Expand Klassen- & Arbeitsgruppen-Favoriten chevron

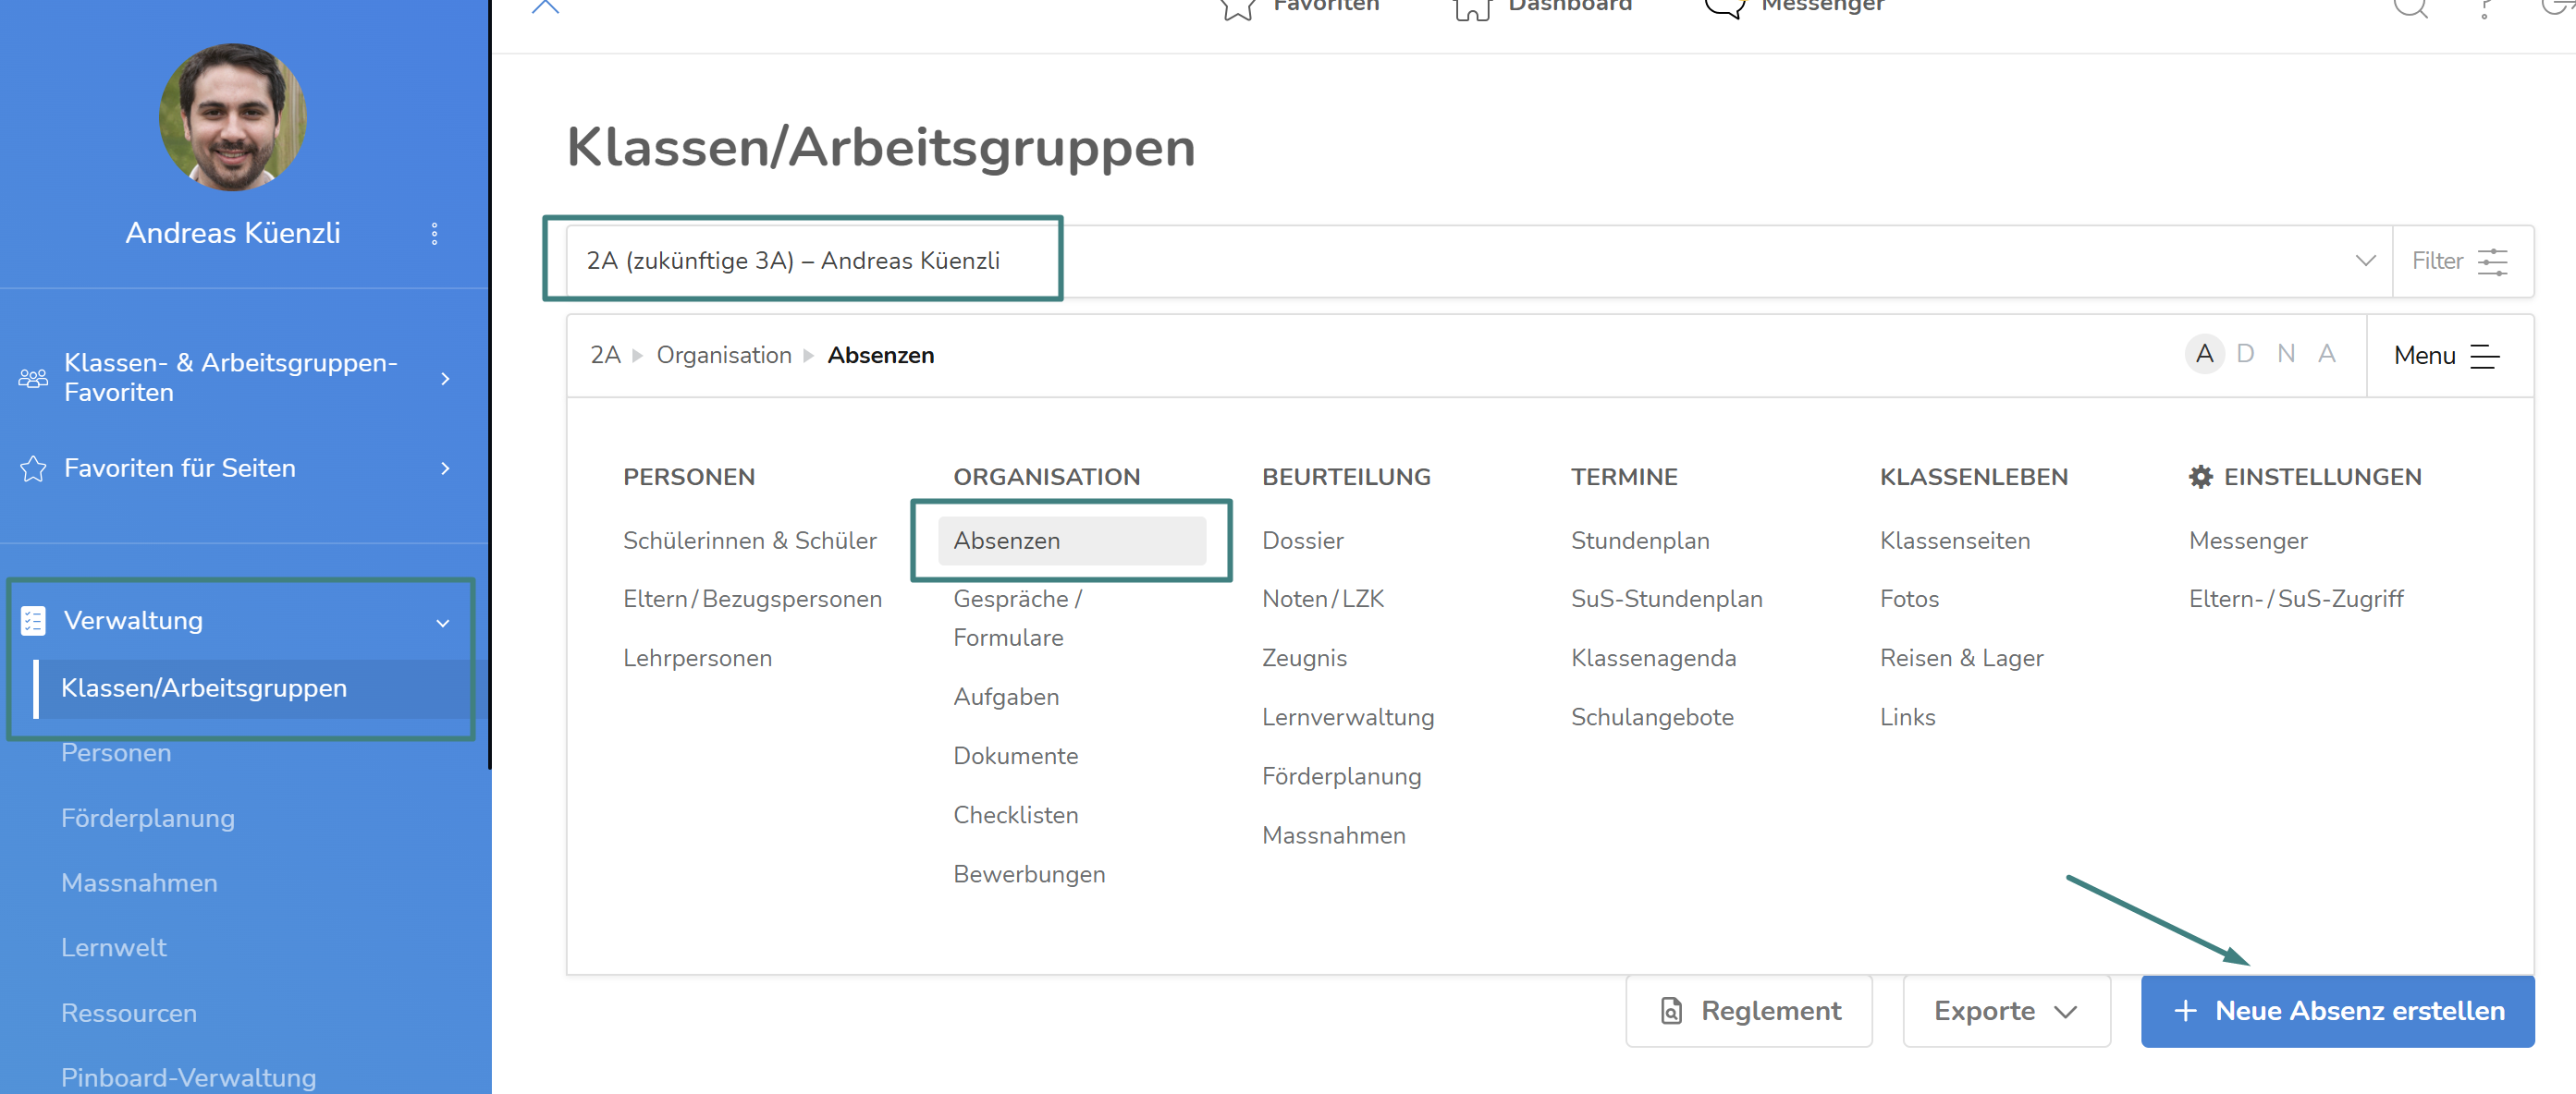pyautogui.click(x=445, y=379)
